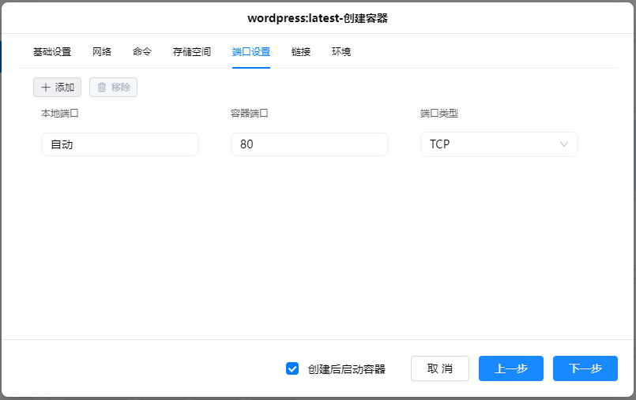Go to the 命令 tab

tap(142, 52)
